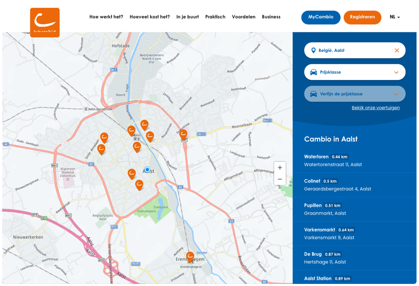419x286 pixels.
Task: Open the NL language selector
Action: click(x=395, y=17)
